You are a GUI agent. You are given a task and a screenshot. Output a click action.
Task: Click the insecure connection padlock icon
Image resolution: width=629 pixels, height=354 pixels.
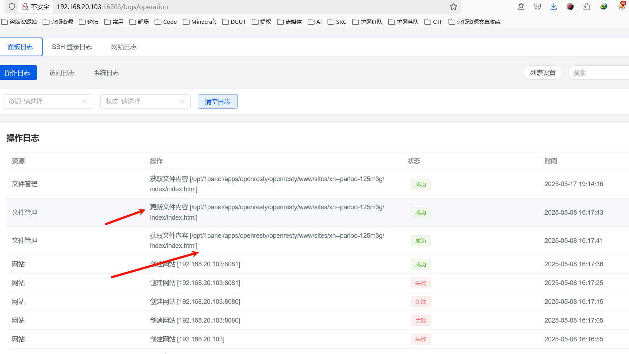point(25,7)
